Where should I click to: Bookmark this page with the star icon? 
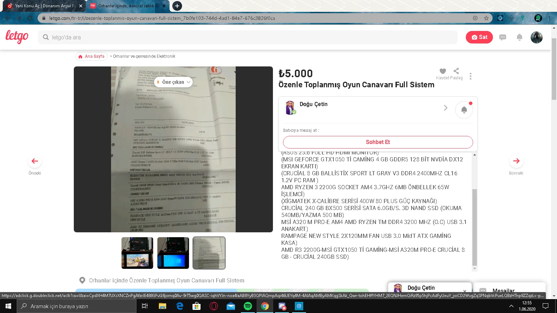tap(486, 18)
